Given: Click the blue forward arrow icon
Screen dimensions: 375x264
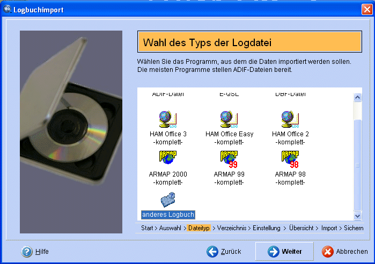Looking at the screenshot, I should (x=274, y=252).
